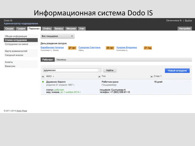Open Суворова Светлана birthday profile link

point(89,47)
